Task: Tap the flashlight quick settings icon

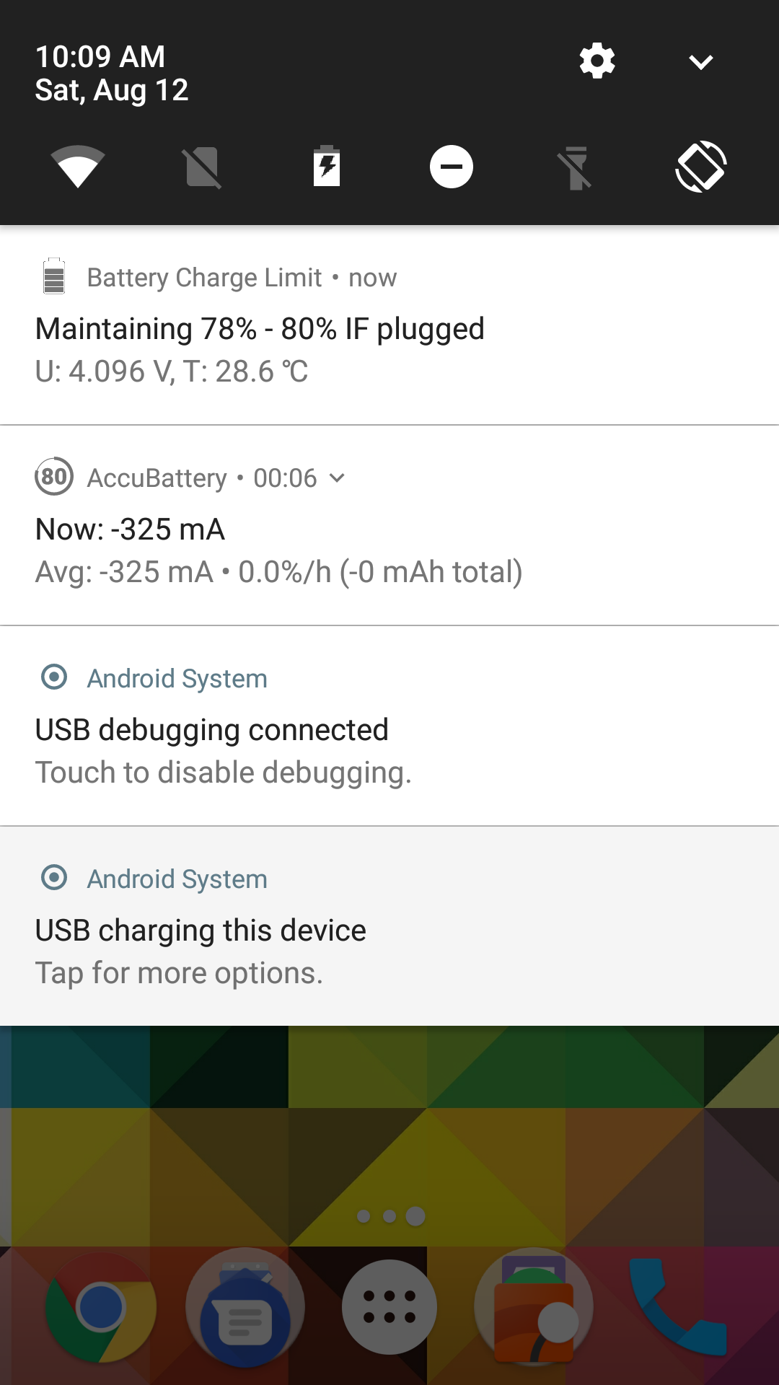Action: [x=576, y=166]
